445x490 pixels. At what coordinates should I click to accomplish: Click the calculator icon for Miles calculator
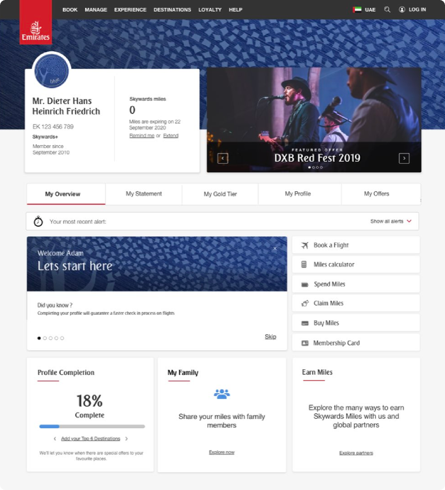click(304, 264)
